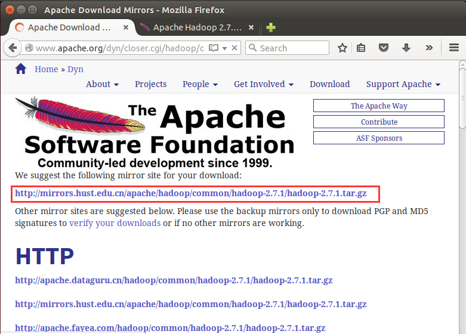Show bookmarks with the list icon

(361, 48)
